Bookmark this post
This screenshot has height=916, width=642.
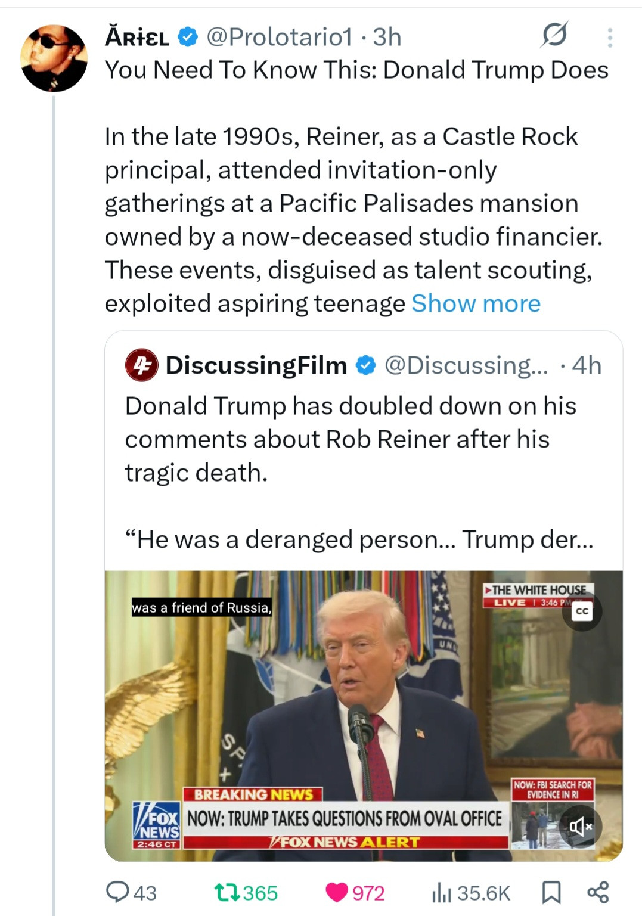[x=551, y=892]
